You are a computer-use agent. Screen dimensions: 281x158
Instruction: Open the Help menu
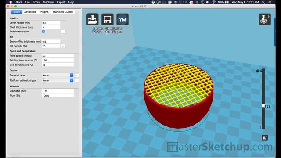(x=71, y=2)
